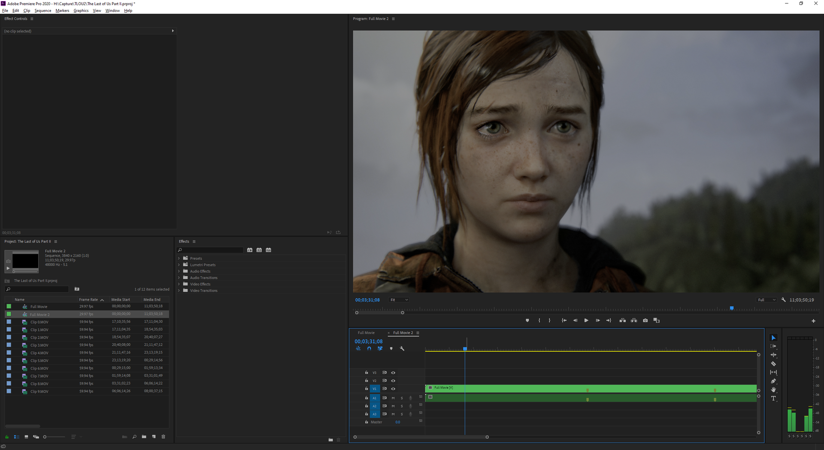Select the Pen tool
This screenshot has width=824, height=450.
pos(773,381)
